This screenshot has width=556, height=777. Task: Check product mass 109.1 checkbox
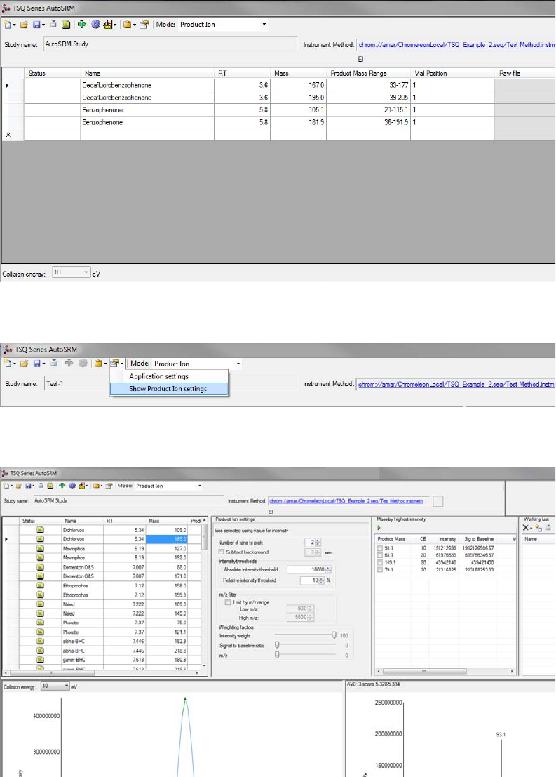coord(380,562)
